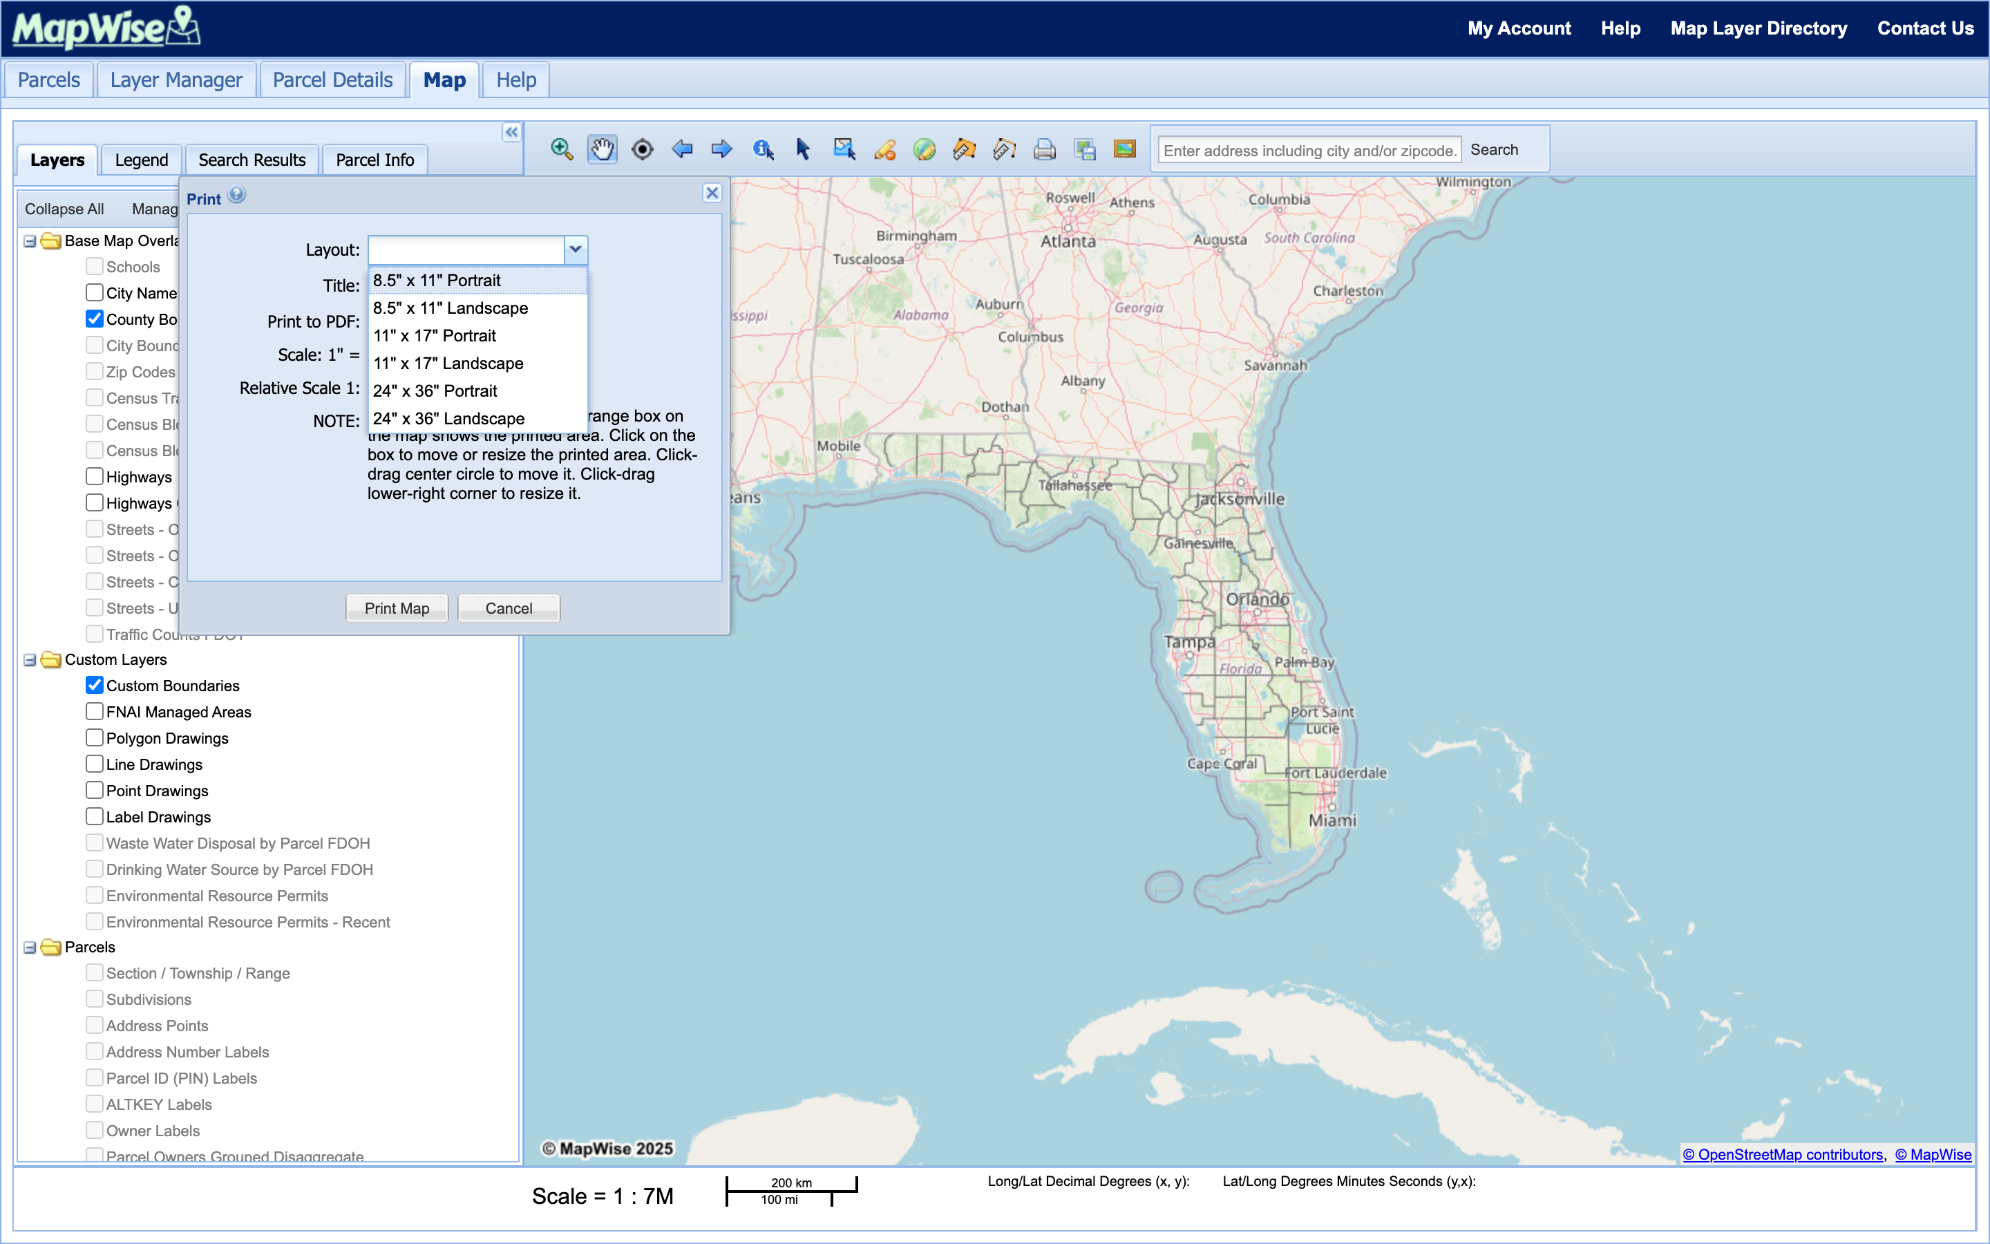Open OpenStreetMap contributors link
This screenshot has width=1990, height=1244.
tap(1782, 1154)
